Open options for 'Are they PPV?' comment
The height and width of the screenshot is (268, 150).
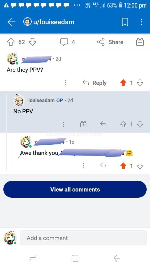click(x=66, y=83)
